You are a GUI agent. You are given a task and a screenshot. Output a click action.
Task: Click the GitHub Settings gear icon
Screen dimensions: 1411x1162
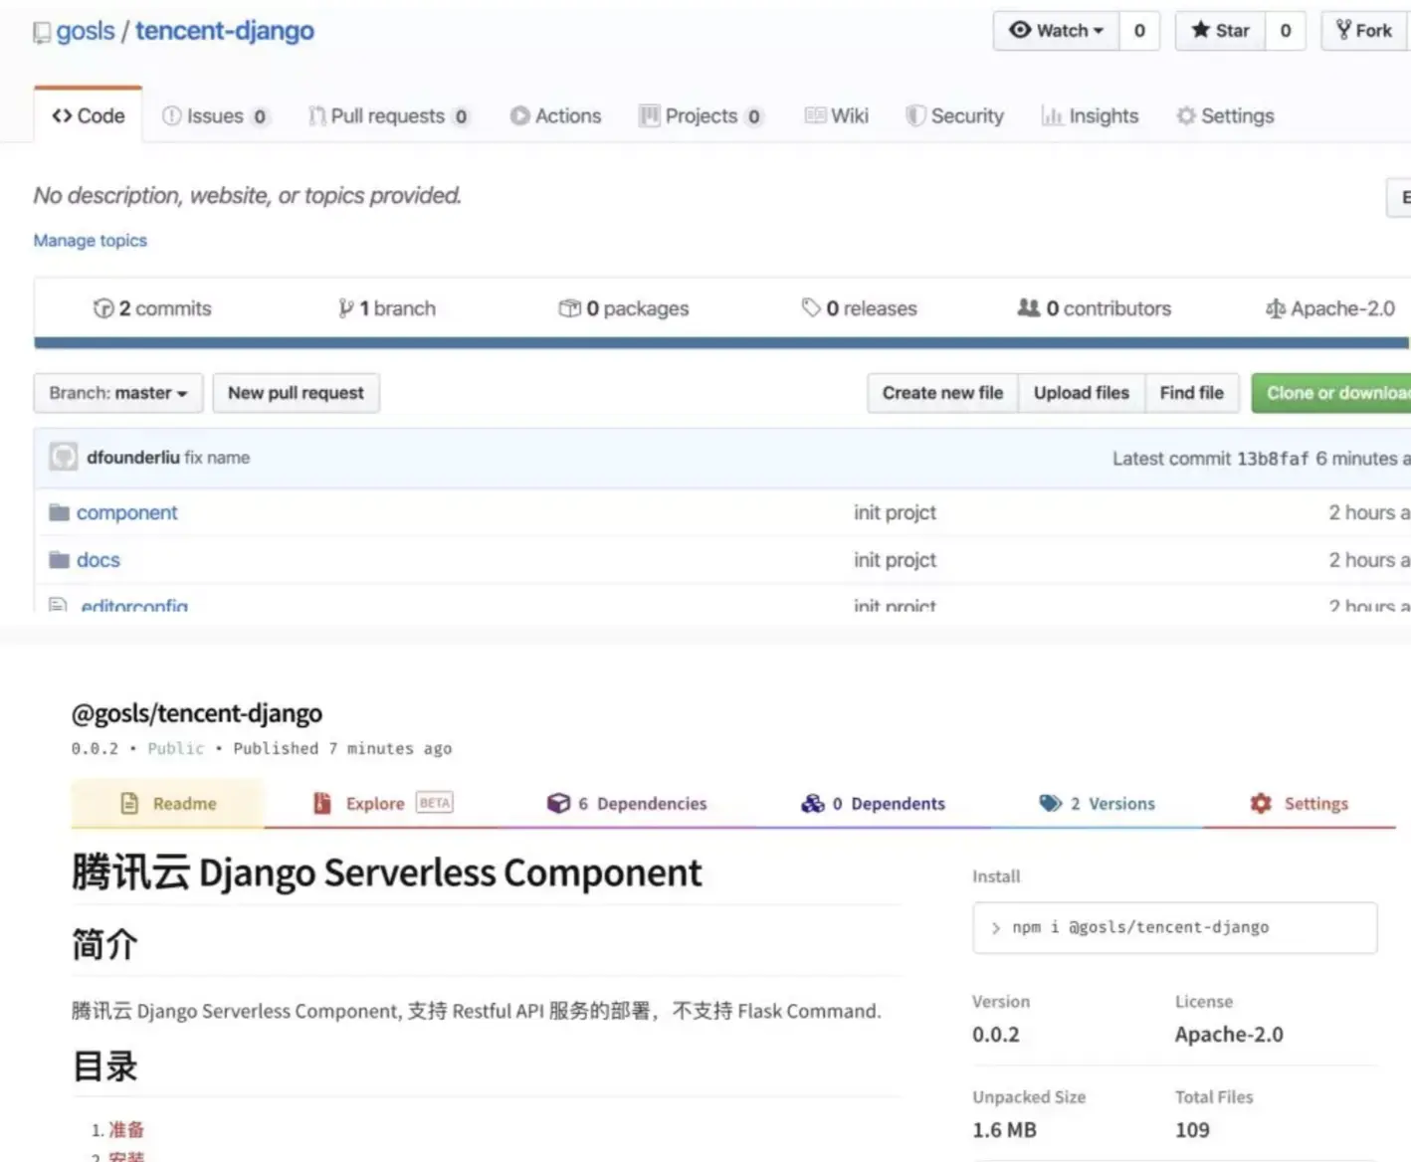pyautogui.click(x=1186, y=116)
